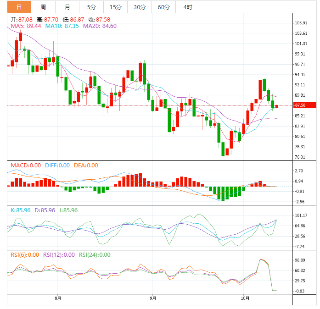Click the MACD:0.00 label
The image size is (320, 309).
26,166
